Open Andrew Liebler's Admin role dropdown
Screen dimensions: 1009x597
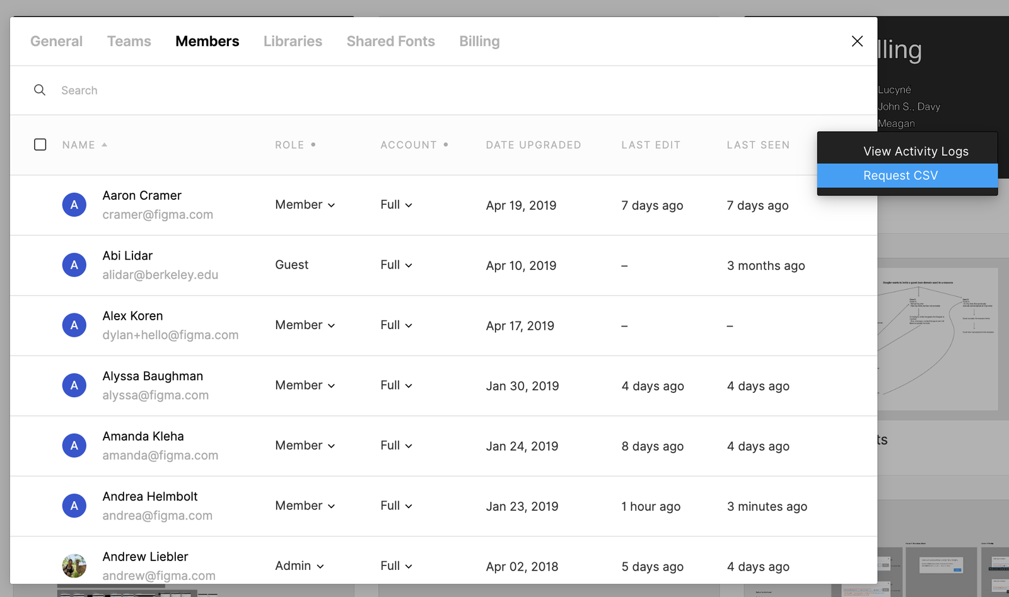300,566
